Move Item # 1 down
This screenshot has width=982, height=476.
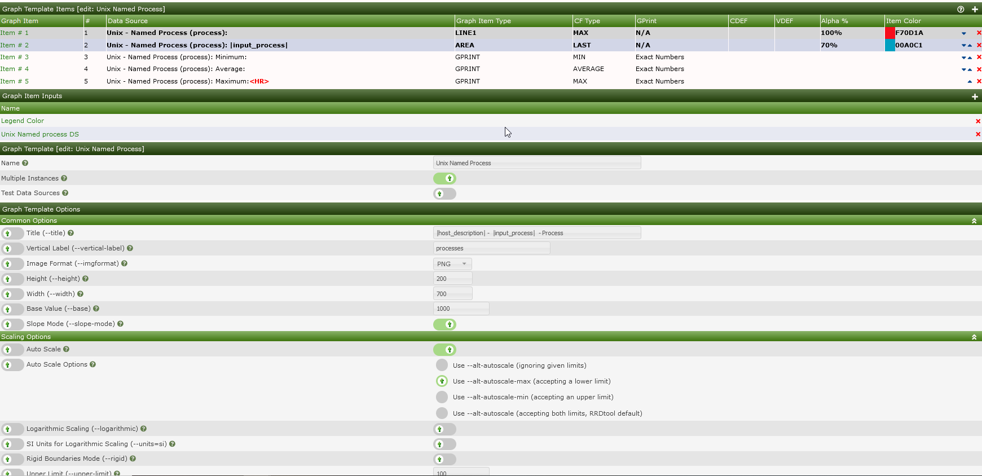(x=964, y=33)
